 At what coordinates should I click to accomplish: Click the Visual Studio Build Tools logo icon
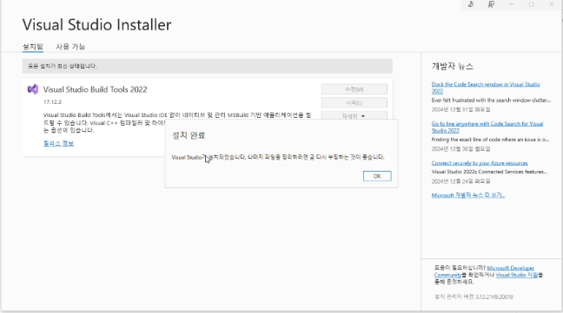click(33, 89)
